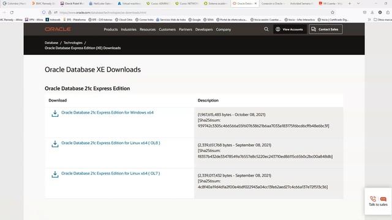Open the Pocket shield toolbar icon
The height and width of the screenshot is (220, 392).
pos(365,12)
